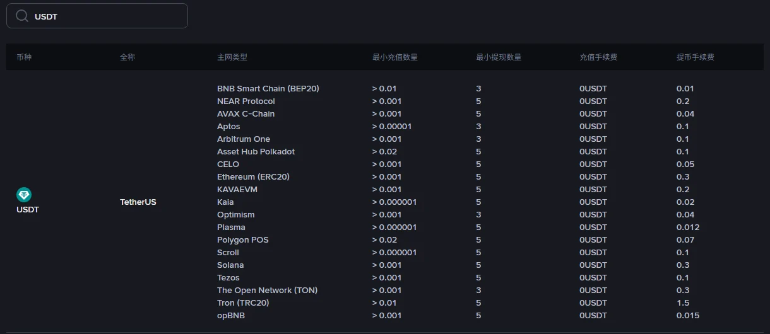This screenshot has height=334, width=770.
Task: Click Kaia withdrawal fee 0.02
Action: pyautogui.click(x=685, y=202)
